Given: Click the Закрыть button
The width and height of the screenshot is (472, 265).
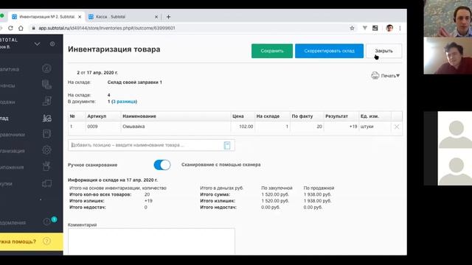Looking at the screenshot, I should pyautogui.click(x=383, y=51).
